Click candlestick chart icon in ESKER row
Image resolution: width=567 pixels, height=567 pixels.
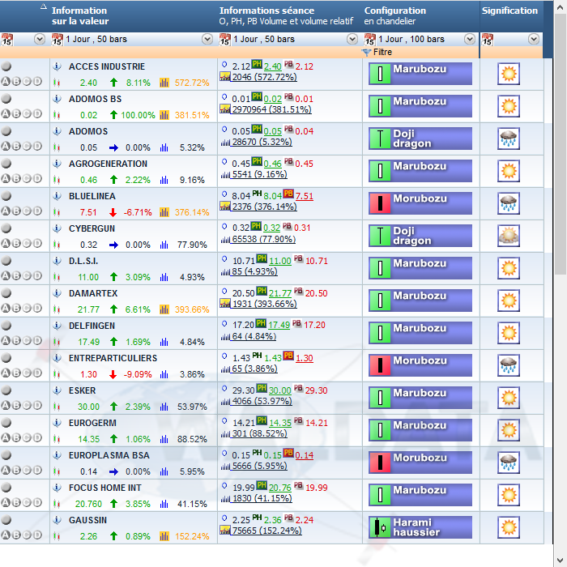tap(57, 407)
